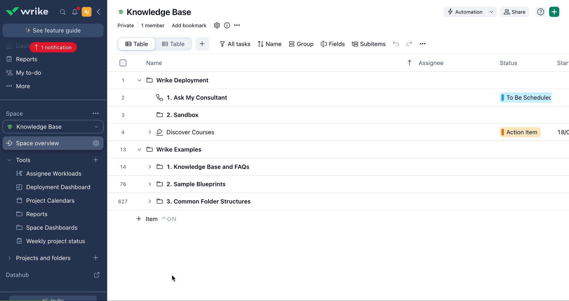Collapse the Wrike Deployment folder
The width and height of the screenshot is (569, 301).
click(139, 80)
